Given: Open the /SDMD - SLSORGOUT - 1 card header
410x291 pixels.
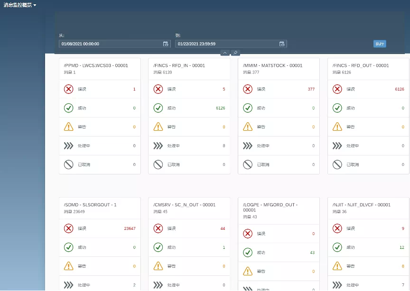Looking at the screenshot, I should [x=100, y=208].
